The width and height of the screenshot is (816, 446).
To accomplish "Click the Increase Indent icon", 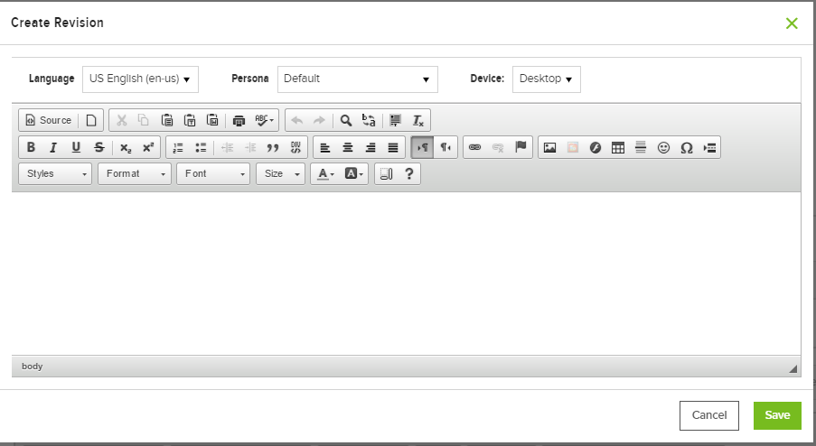I will click(250, 147).
